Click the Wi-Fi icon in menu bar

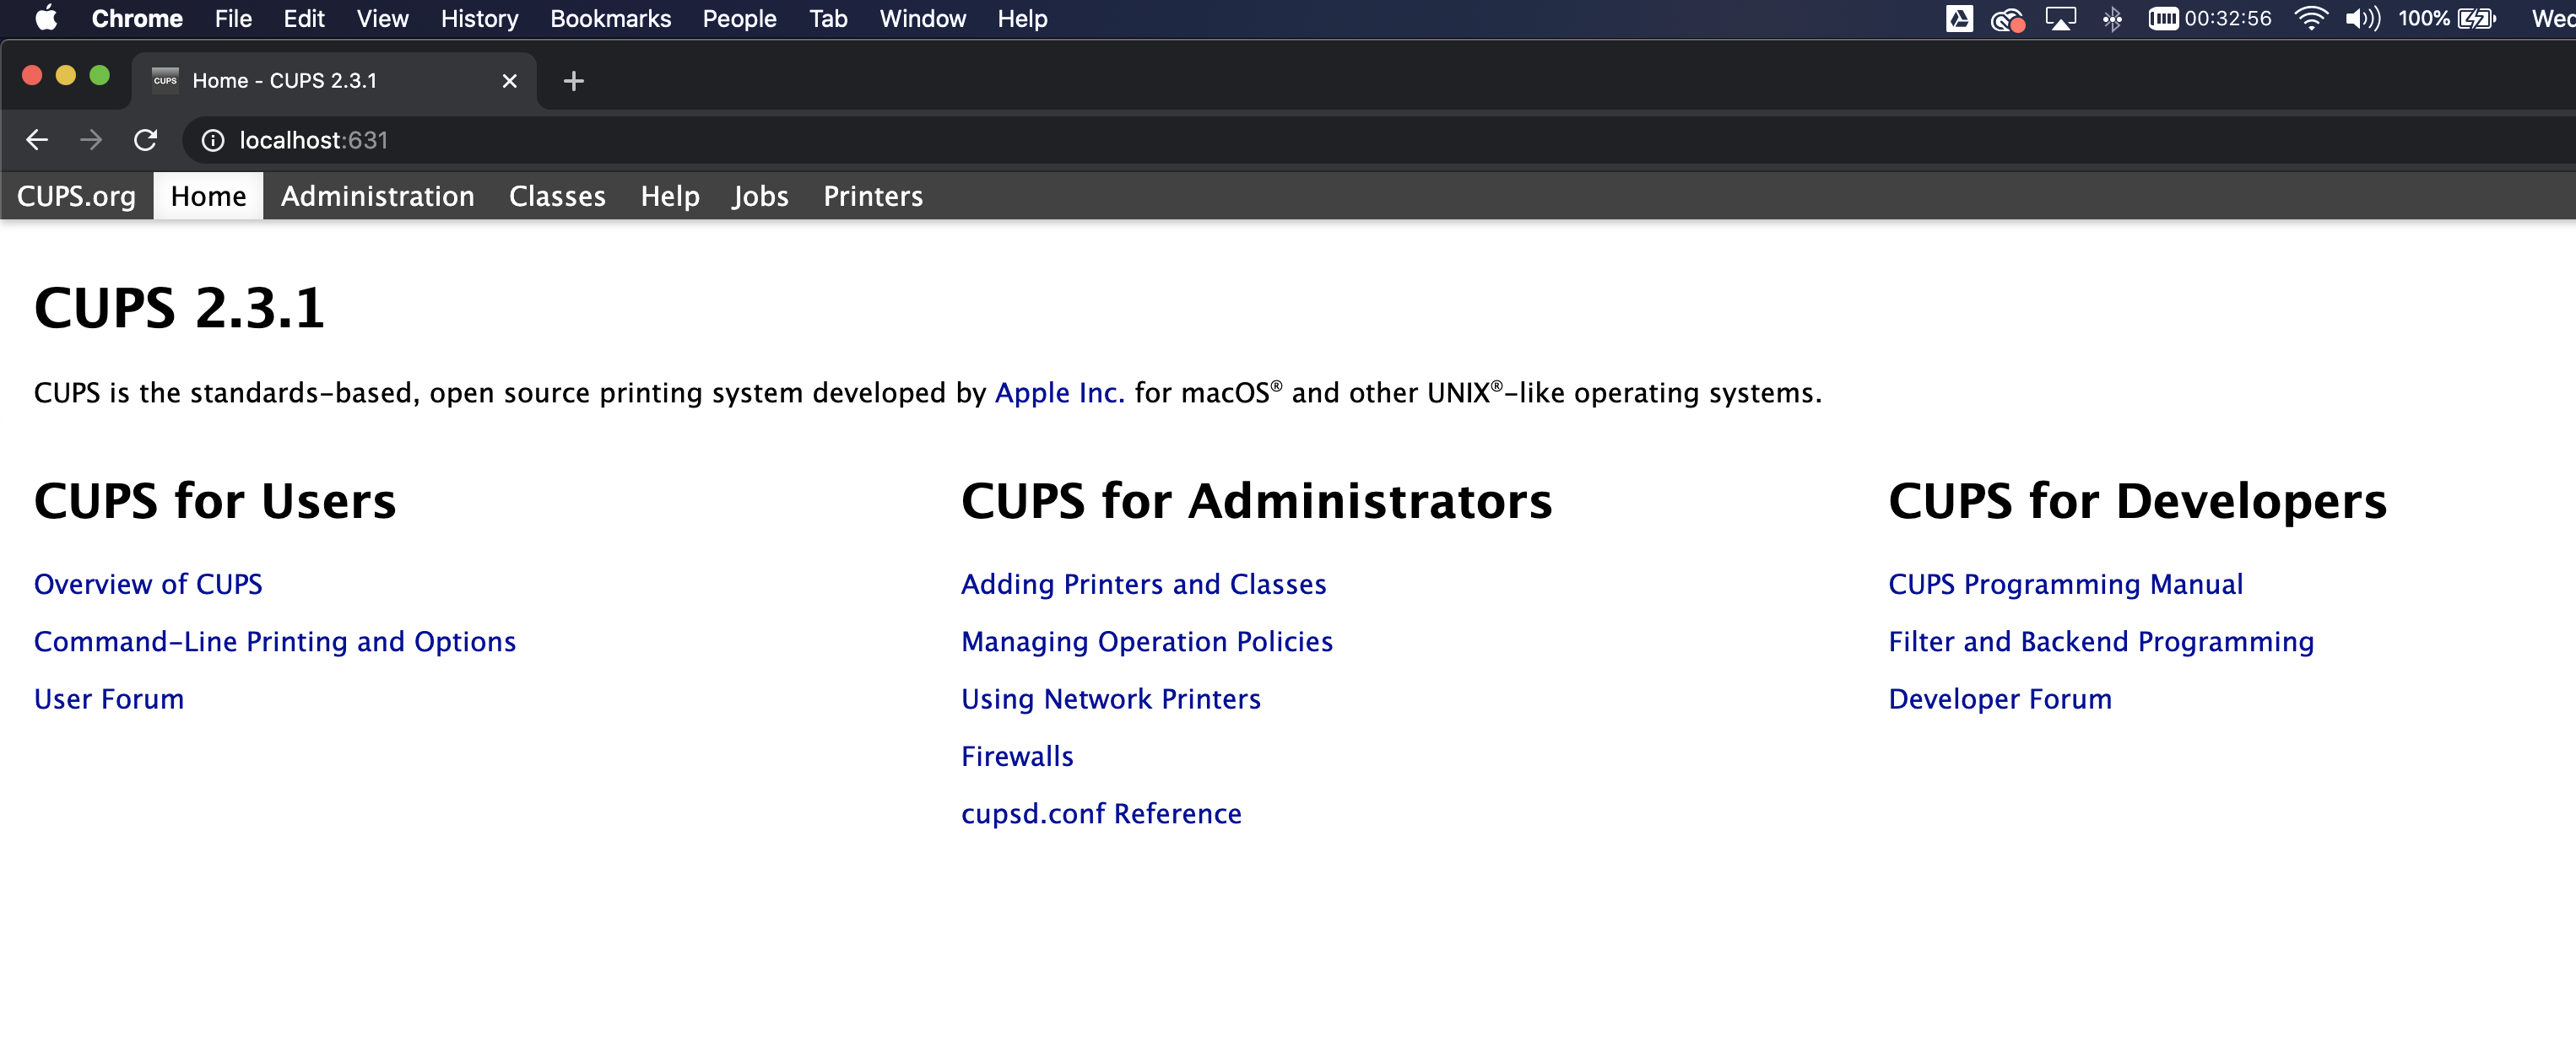[x=2310, y=18]
